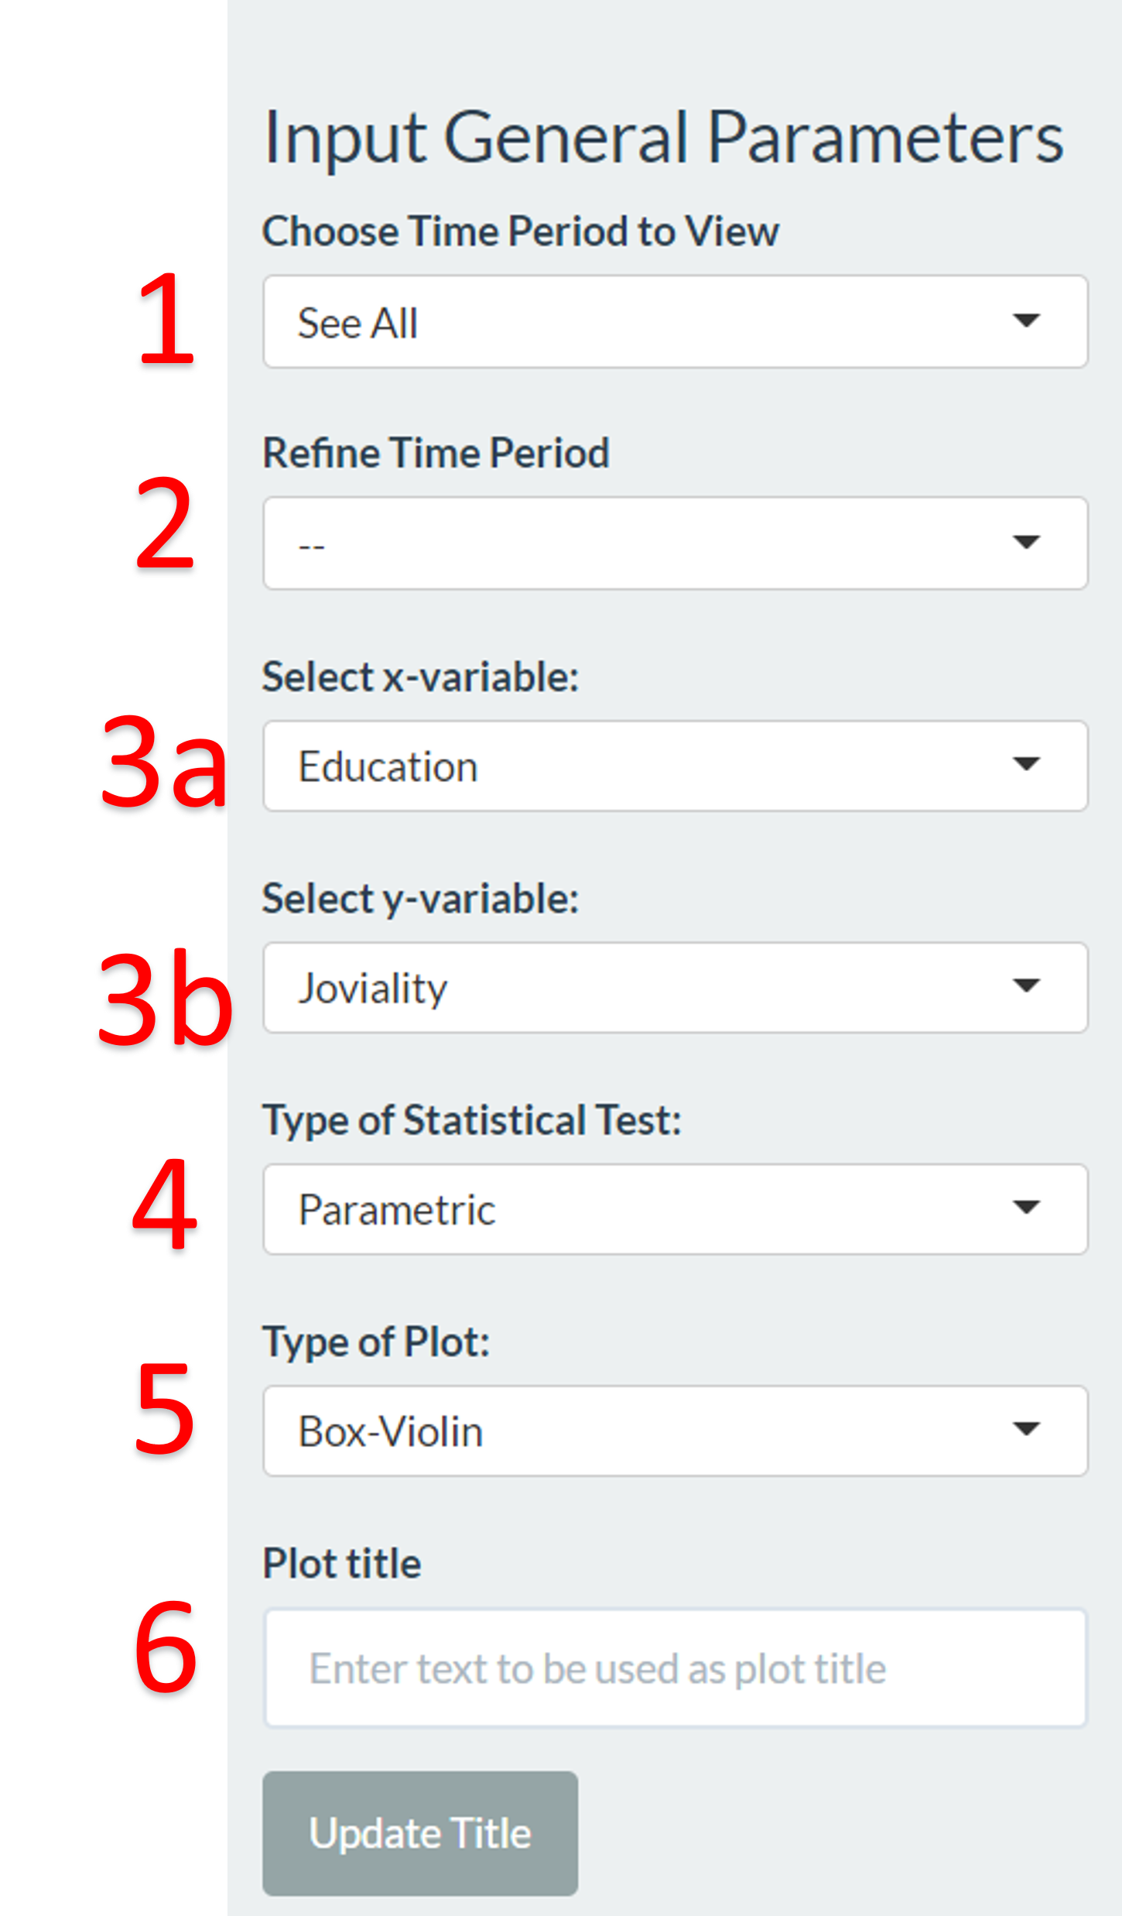Click the Refine Time Period label
Image resolution: width=1122 pixels, height=1916 pixels.
click(x=436, y=453)
